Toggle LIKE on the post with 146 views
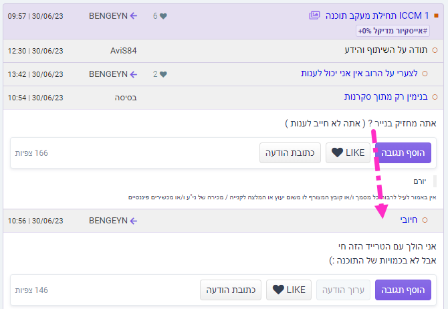This screenshot has height=309, width=448. [289, 290]
